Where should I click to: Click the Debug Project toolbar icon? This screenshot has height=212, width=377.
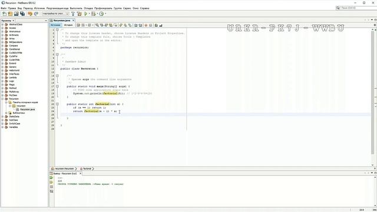(93, 14)
